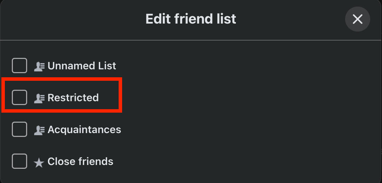Click the Close friends star icon

(x=39, y=162)
